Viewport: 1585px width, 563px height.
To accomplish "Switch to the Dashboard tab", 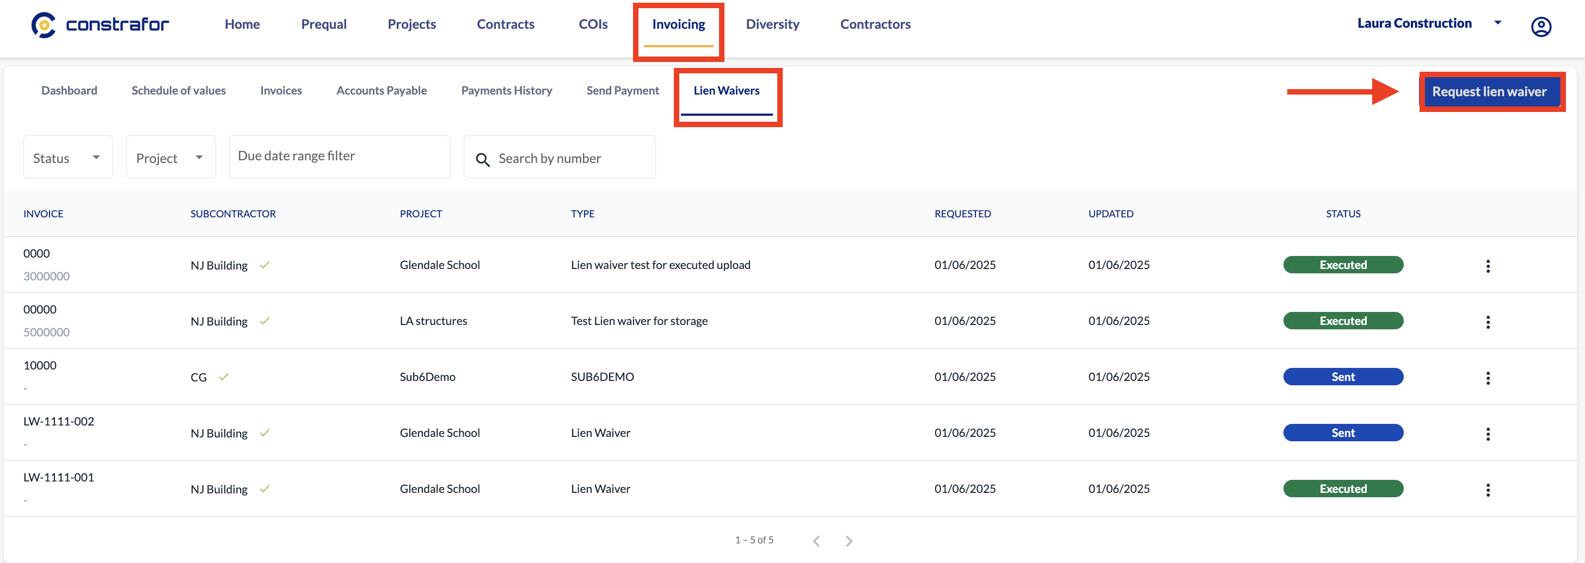I will point(69,90).
